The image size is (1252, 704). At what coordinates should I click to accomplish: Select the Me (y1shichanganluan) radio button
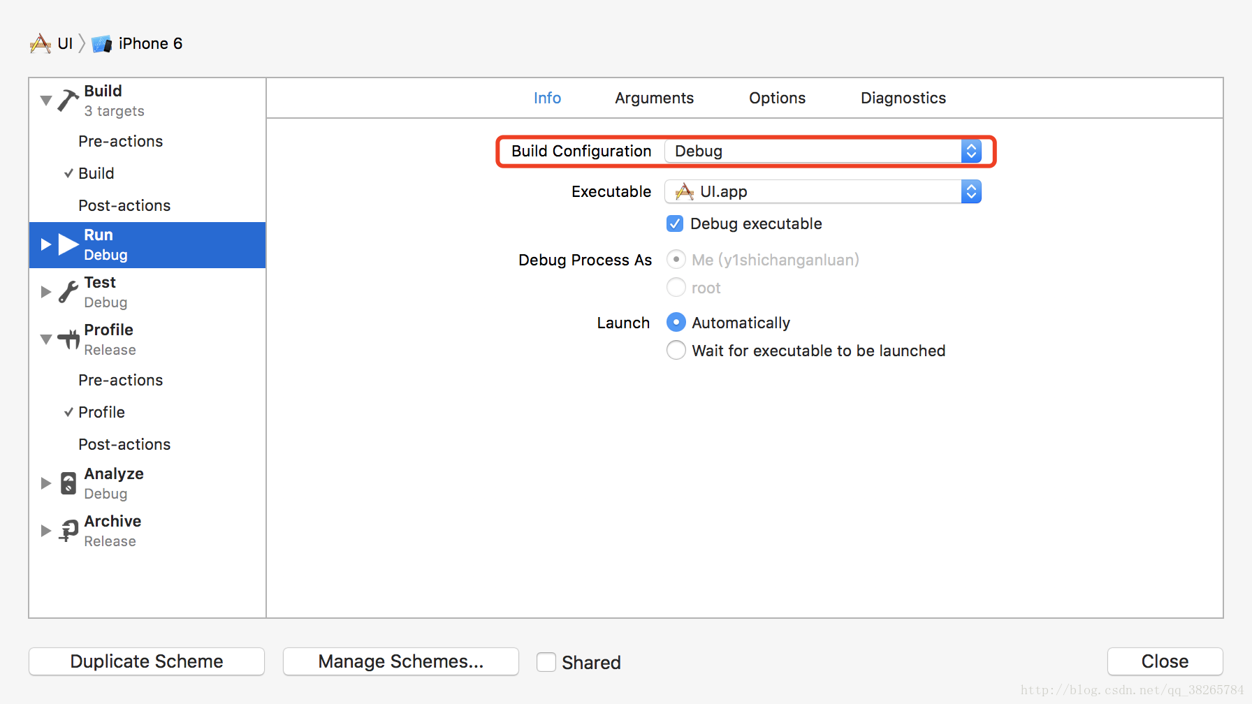(x=676, y=260)
